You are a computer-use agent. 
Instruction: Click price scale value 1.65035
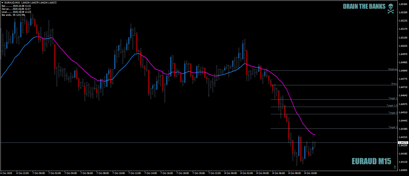[403, 46]
